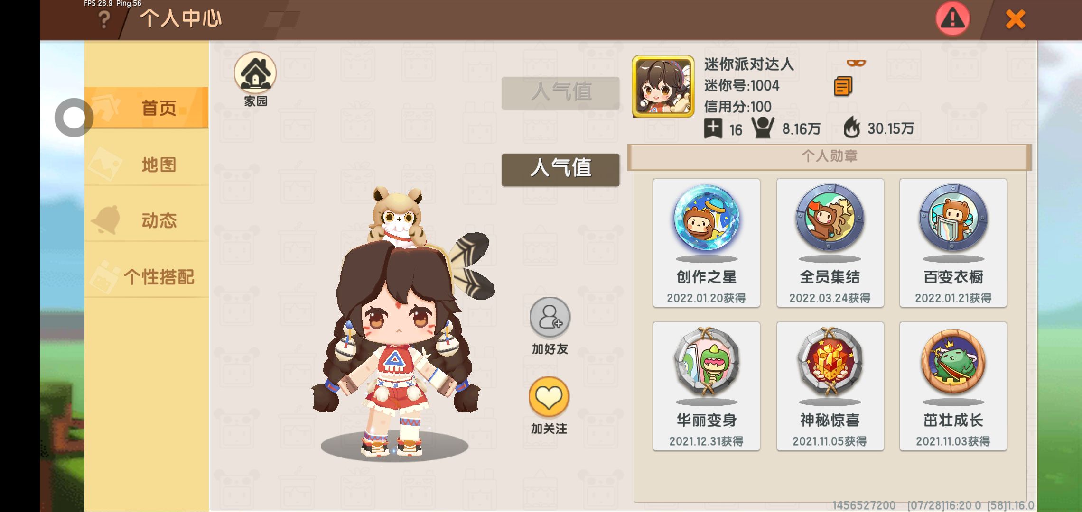Image resolution: width=1082 pixels, height=512 pixels.
Task: Click the orange mask icon
Action: coord(856,63)
